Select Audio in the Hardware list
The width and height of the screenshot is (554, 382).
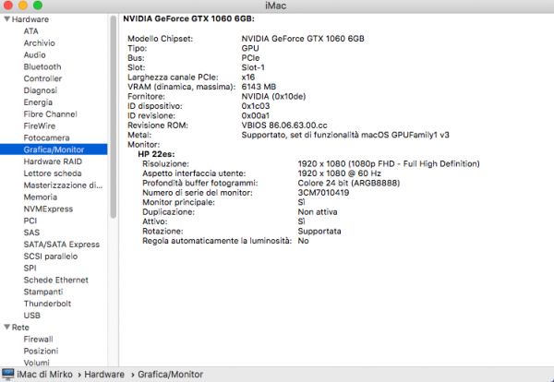coord(35,55)
